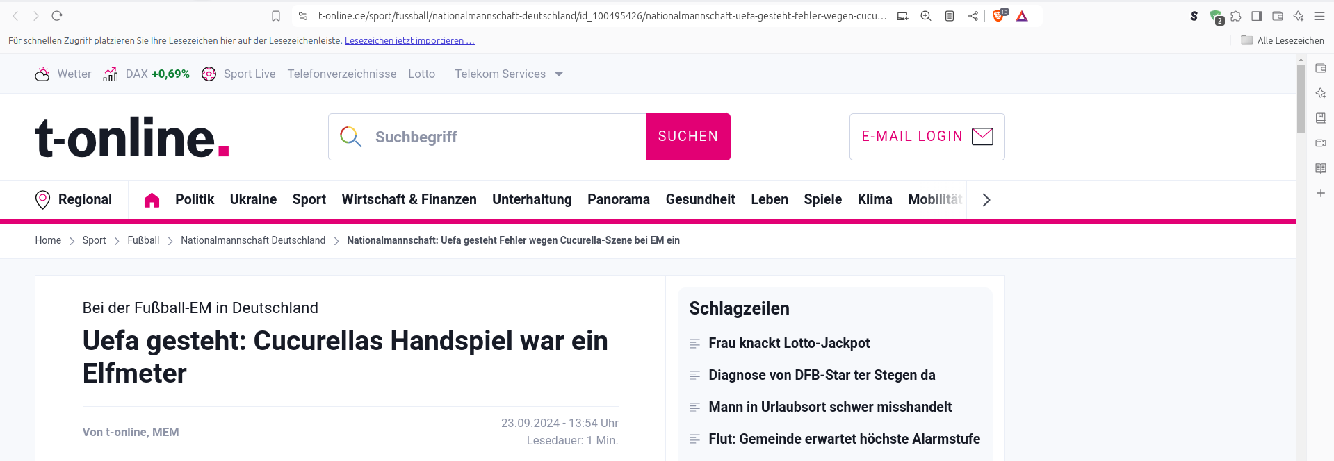The height and width of the screenshot is (461, 1334).
Task: Open reader mode icon in address bar
Action: click(950, 16)
